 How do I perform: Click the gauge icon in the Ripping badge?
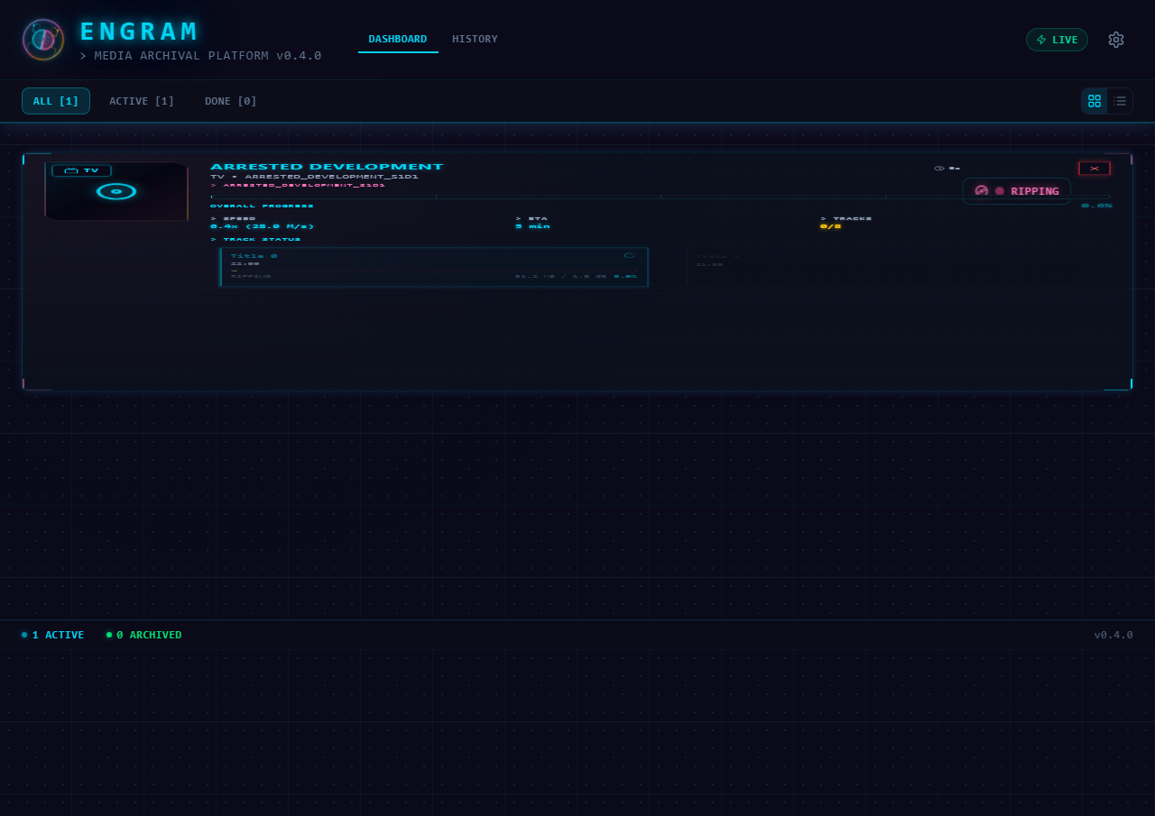(x=982, y=191)
